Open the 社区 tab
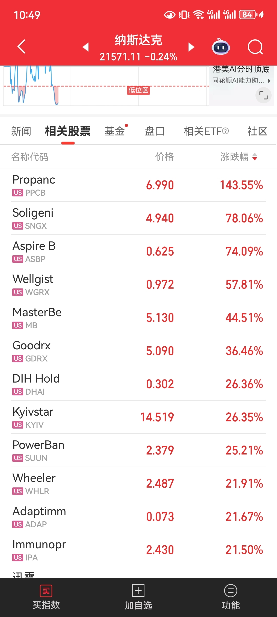This screenshot has width=277, height=617. click(x=257, y=131)
